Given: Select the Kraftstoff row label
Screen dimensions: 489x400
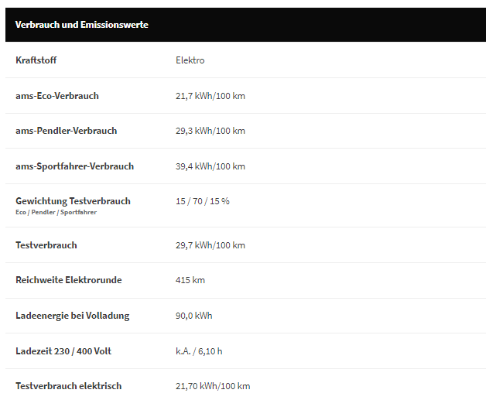Looking at the screenshot, I should (x=36, y=60).
